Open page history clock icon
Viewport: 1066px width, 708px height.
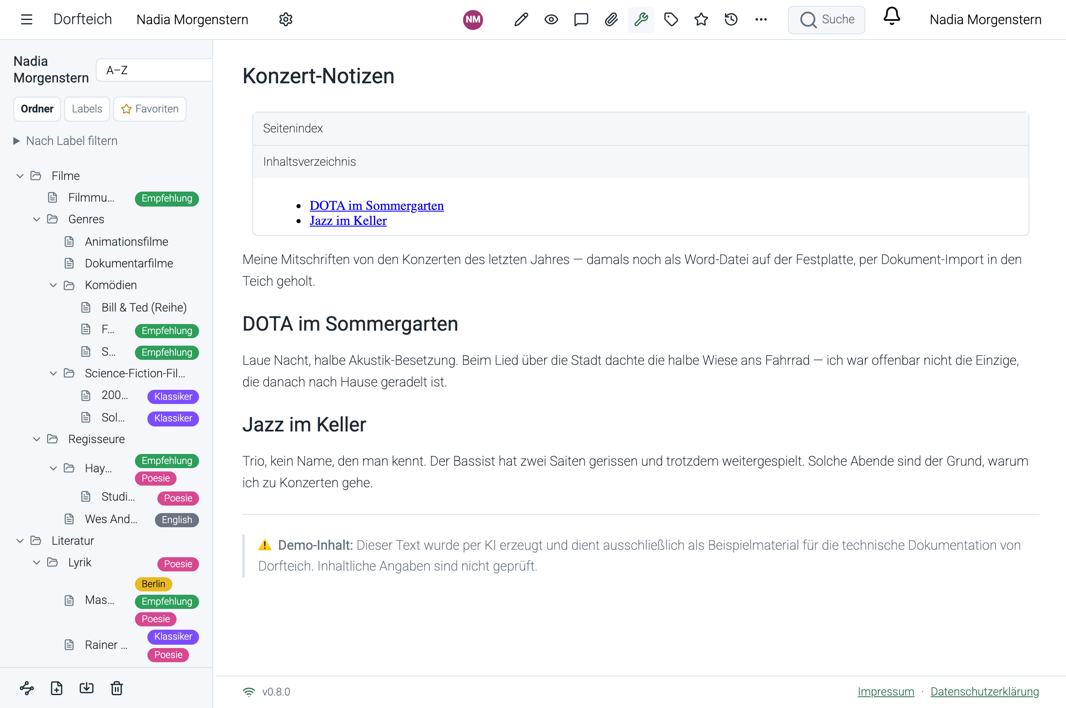pyautogui.click(x=731, y=20)
